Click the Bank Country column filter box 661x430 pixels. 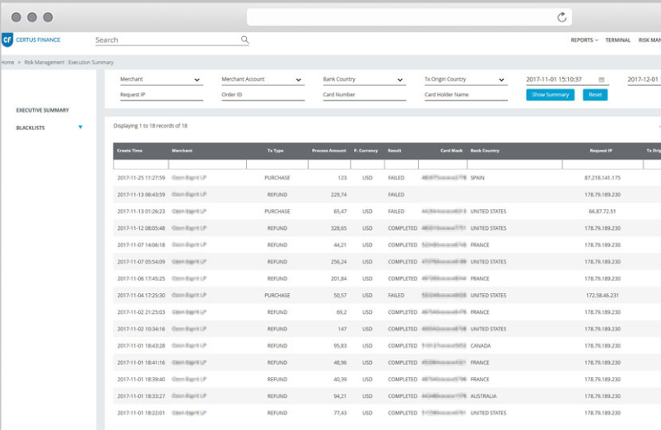[514, 164]
